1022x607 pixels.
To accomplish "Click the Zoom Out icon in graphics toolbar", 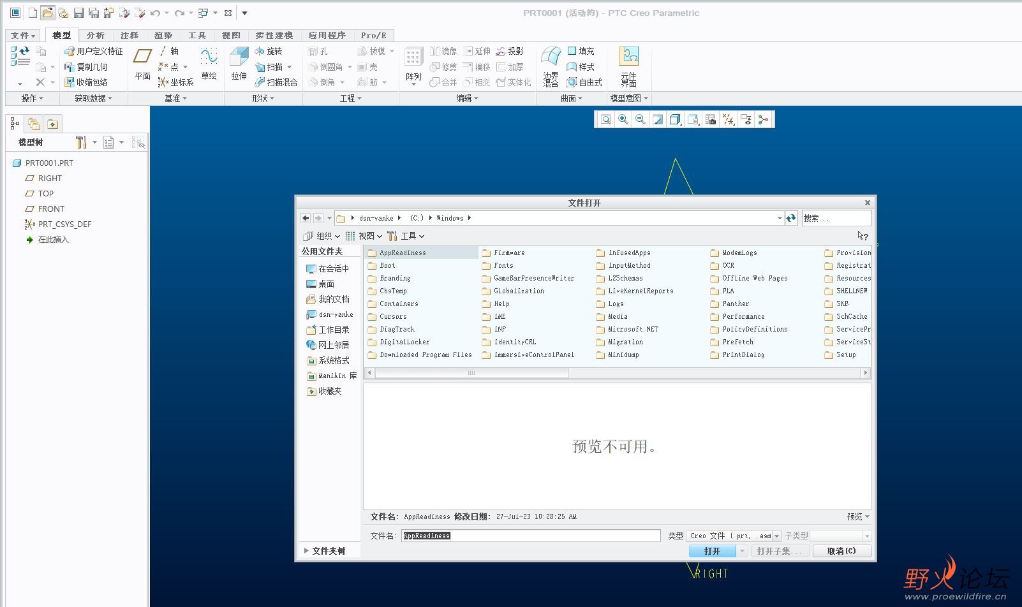I will pos(641,119).
